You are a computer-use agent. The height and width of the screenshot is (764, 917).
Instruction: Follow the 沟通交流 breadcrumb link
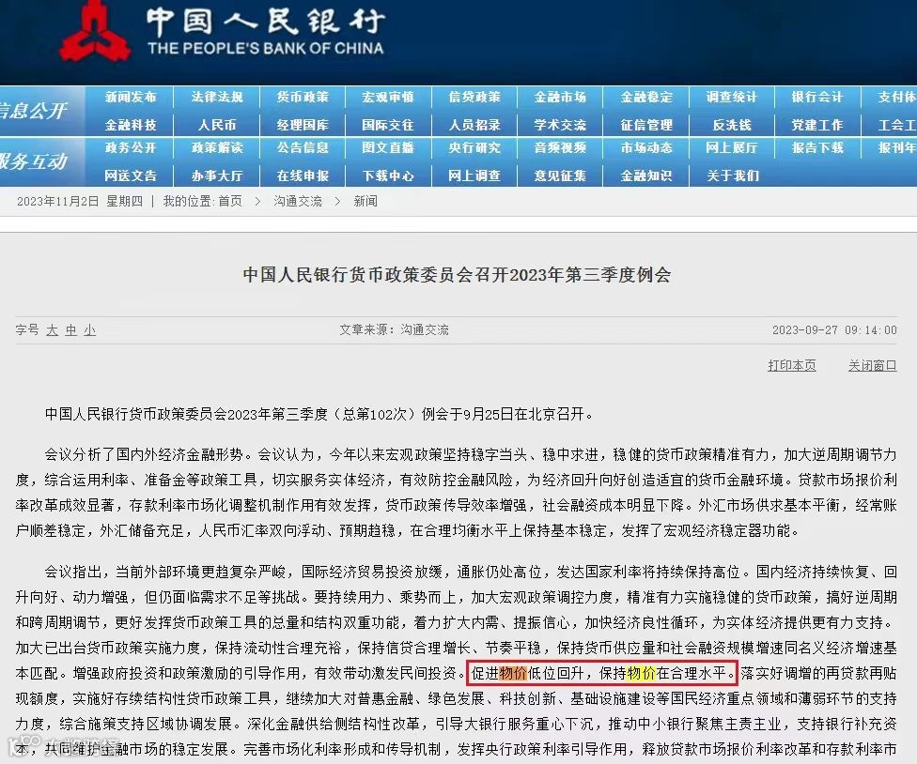coord(298,202)
